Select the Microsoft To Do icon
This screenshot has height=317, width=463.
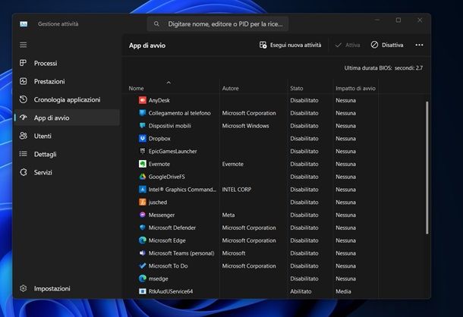click(143, 265)
